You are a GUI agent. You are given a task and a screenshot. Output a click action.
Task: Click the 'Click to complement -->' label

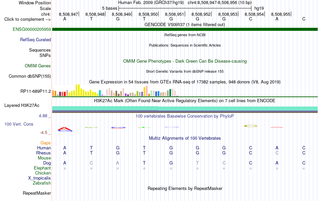pos(27,19)
